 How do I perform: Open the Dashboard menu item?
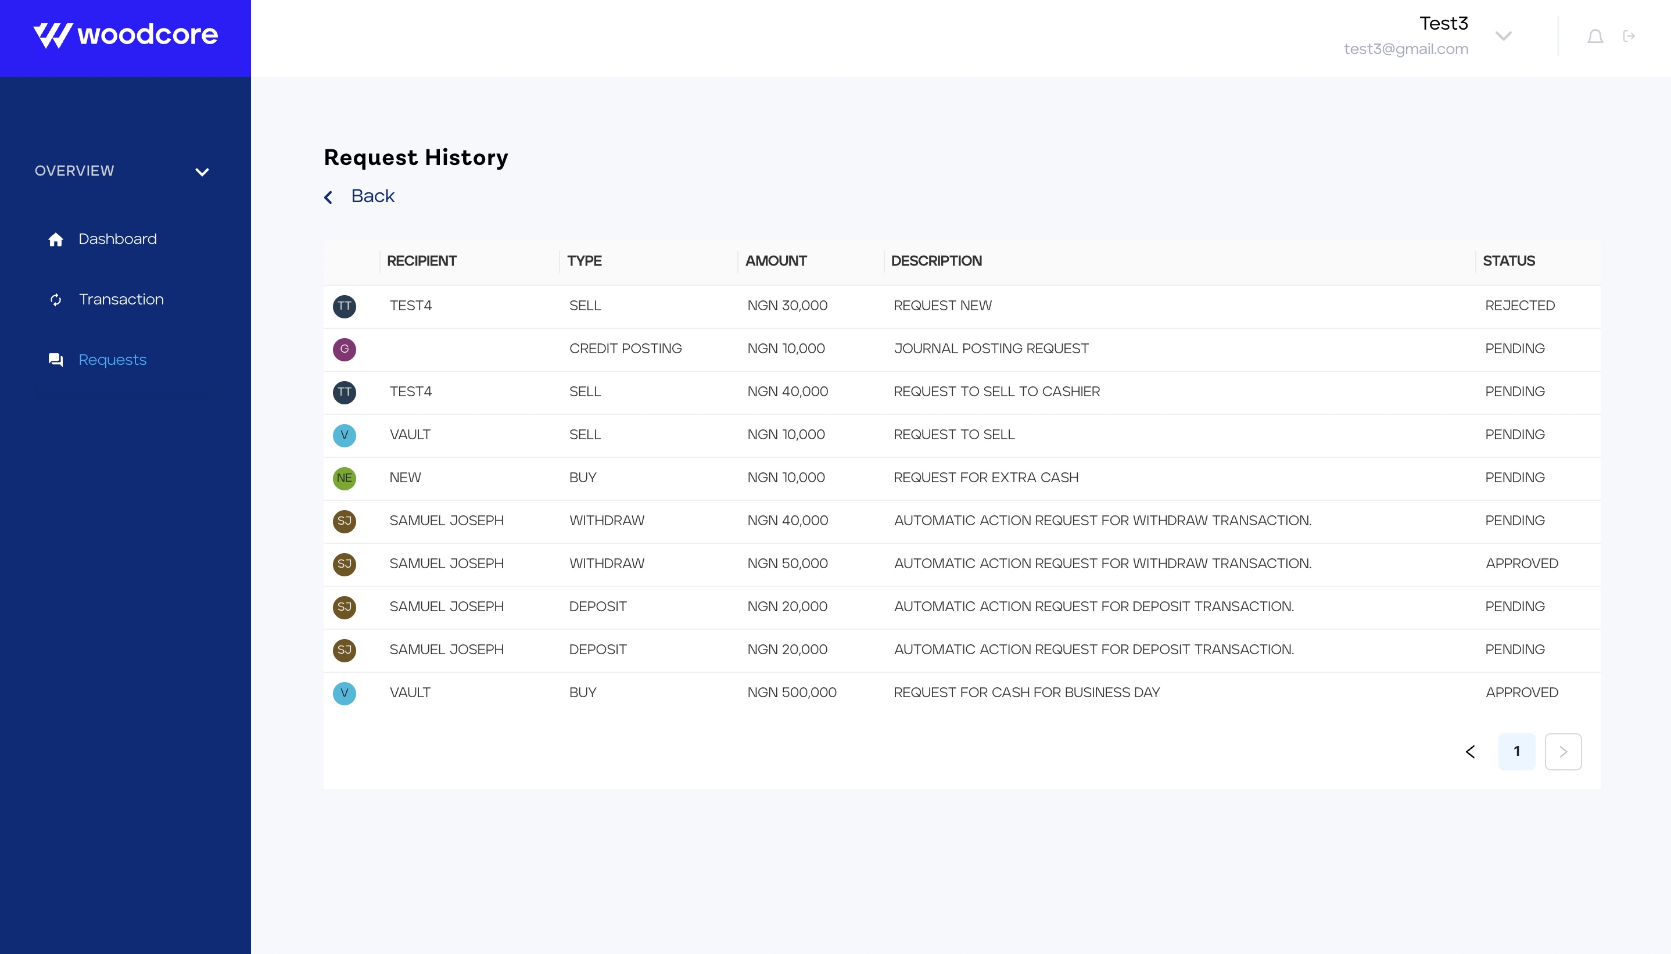117,240
